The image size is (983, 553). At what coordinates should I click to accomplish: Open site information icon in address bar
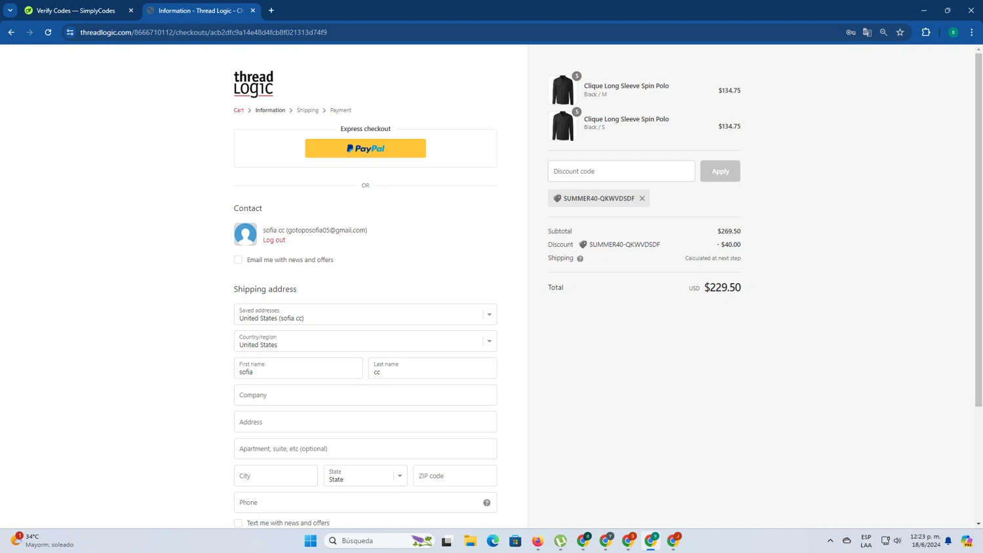click(70, 32)
